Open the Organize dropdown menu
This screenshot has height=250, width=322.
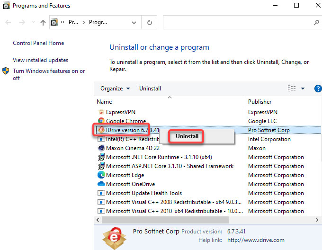(115, 89)
